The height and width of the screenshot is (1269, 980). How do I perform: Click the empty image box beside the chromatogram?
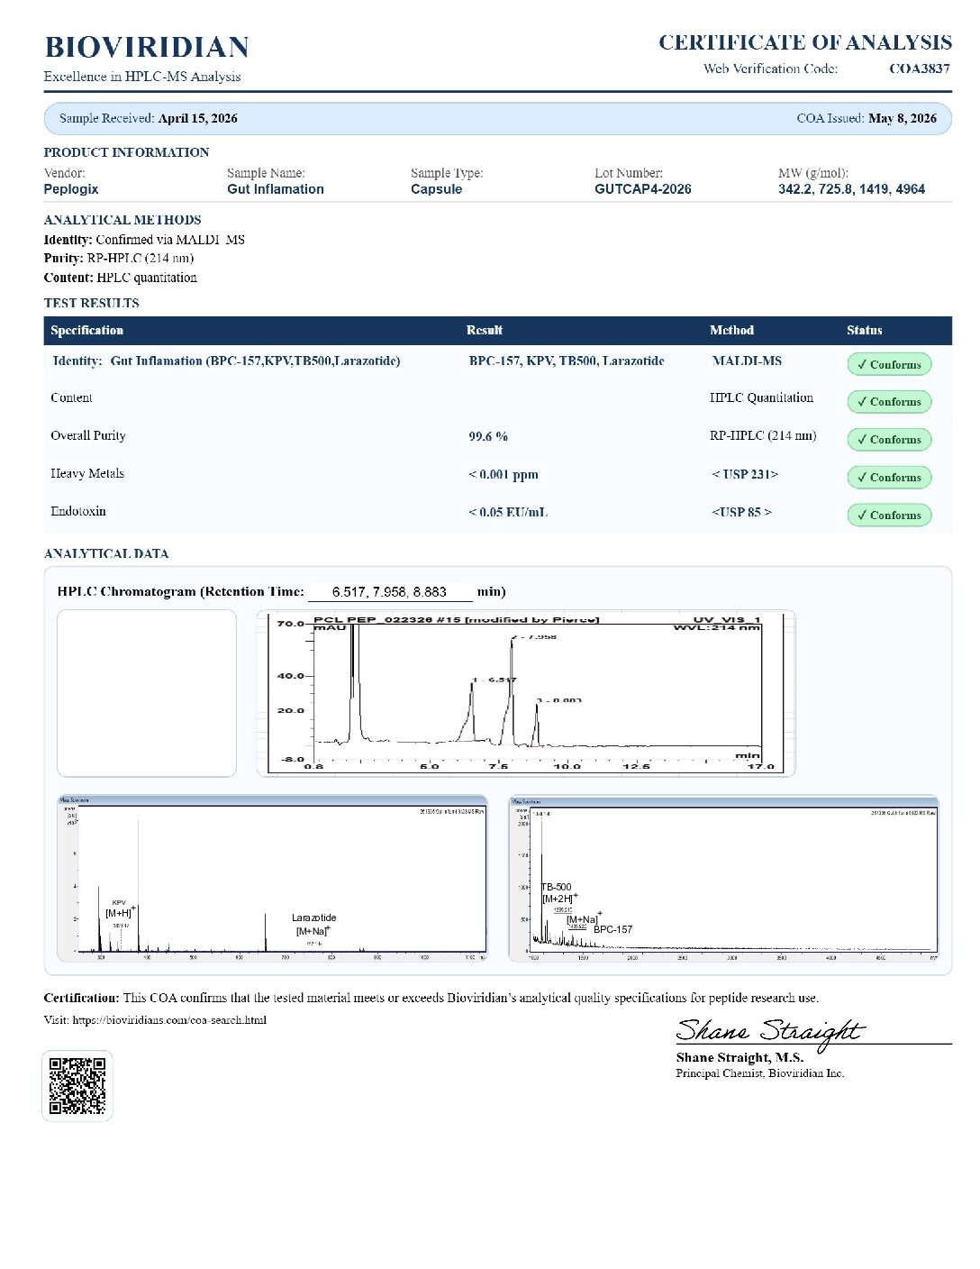pyautogui.click(x=147, y=693)
